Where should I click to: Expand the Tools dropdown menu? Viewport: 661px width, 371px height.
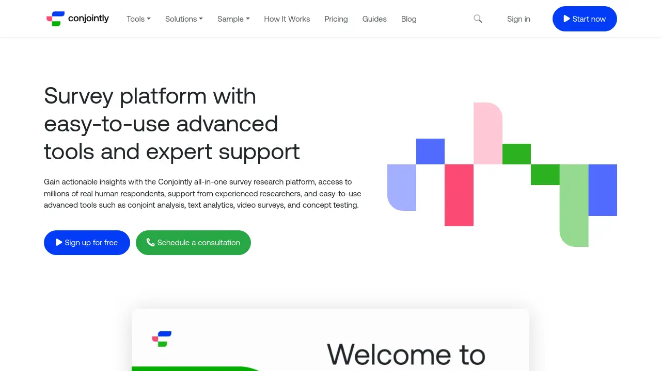(x=138, y=19)
